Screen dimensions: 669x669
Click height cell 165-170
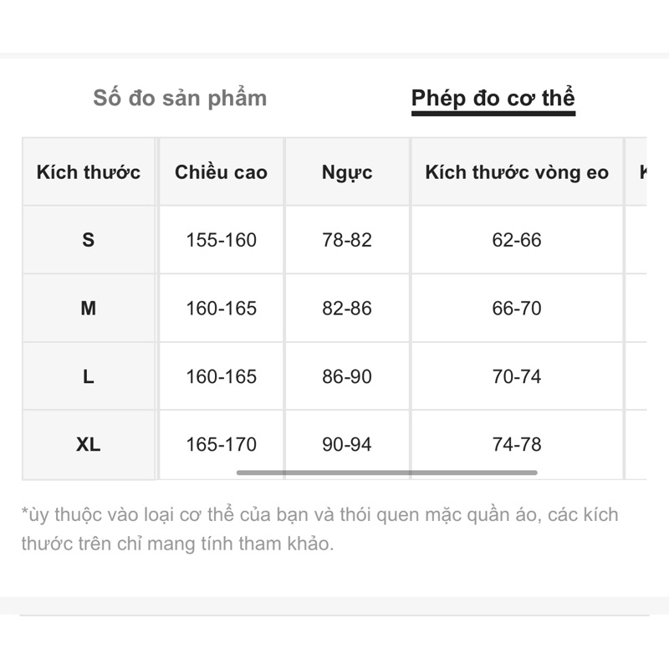pos(221,444)
